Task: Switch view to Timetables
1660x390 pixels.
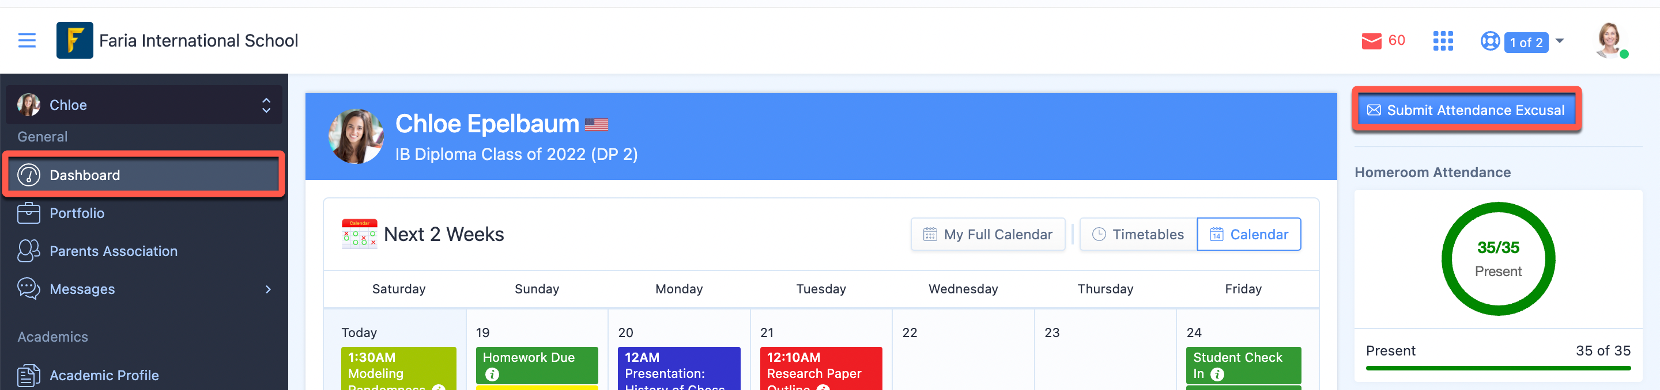Action: [x=1138, y=234]
